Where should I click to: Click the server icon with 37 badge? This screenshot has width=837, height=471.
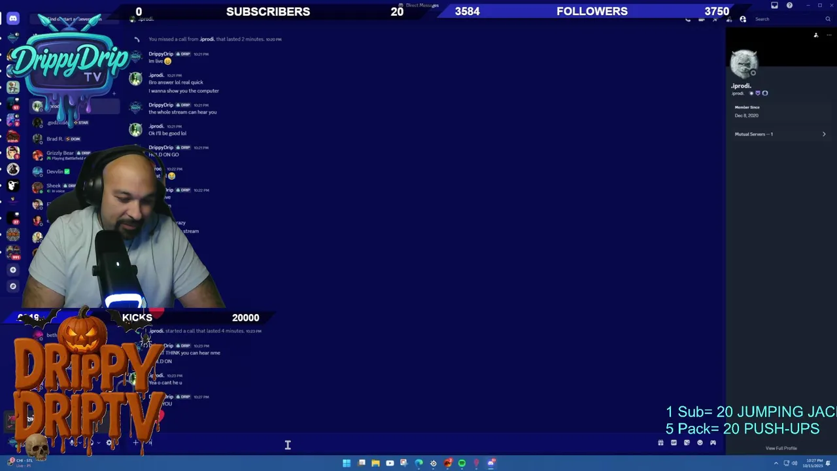coord(12,218)
